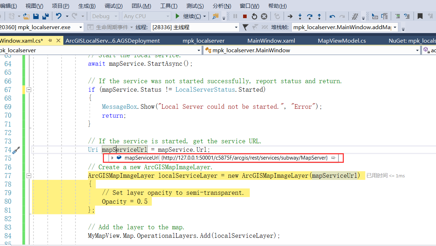
Task: Click the Save All icon
Action: pyautogui.click(x=46, y=16)
